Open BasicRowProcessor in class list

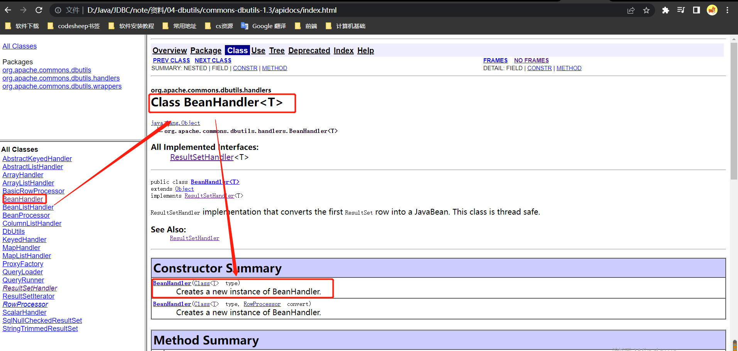[34, 191]
